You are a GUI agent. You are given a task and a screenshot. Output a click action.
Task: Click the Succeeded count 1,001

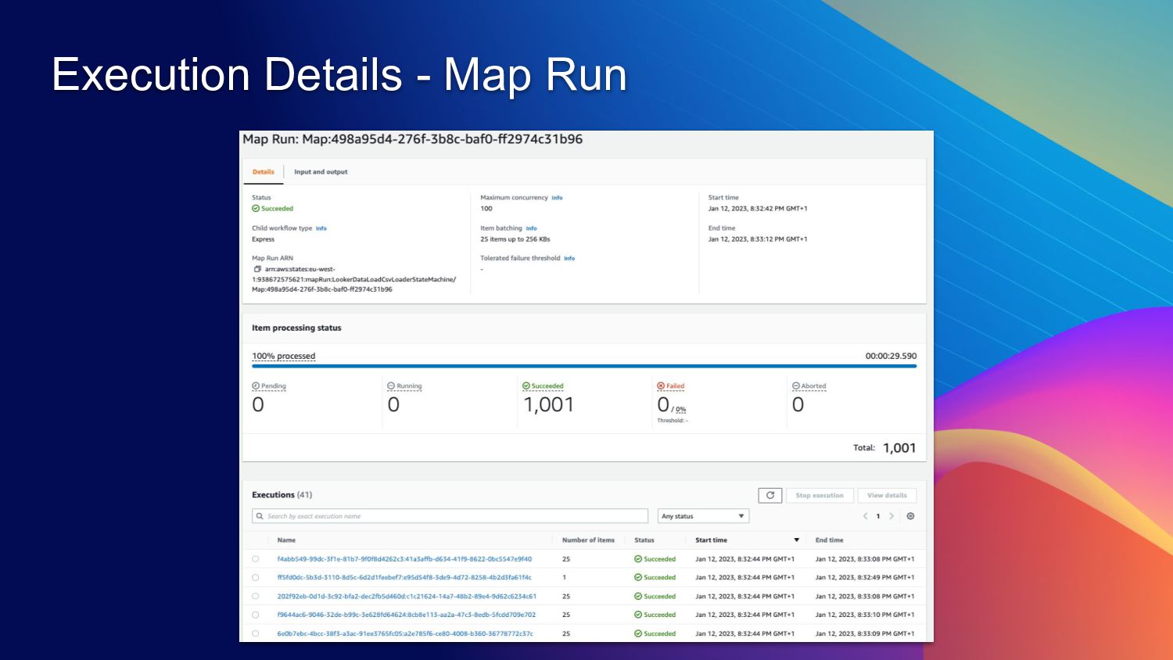tap(549, 405)
